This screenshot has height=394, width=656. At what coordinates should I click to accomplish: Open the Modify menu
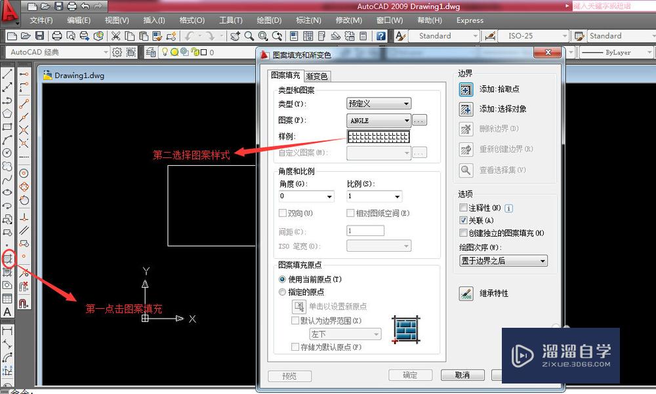[x=348, y=20]
